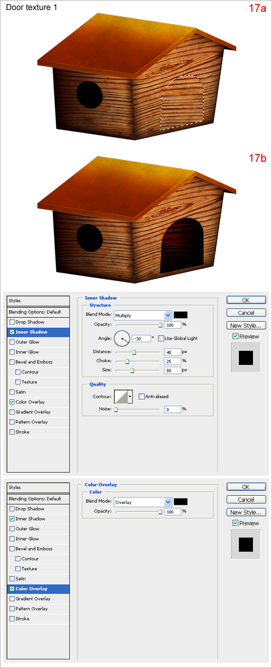Click Styles header in Inner Shadow dialog
This screenshot has height=668, width=272.
click(39, 301)
